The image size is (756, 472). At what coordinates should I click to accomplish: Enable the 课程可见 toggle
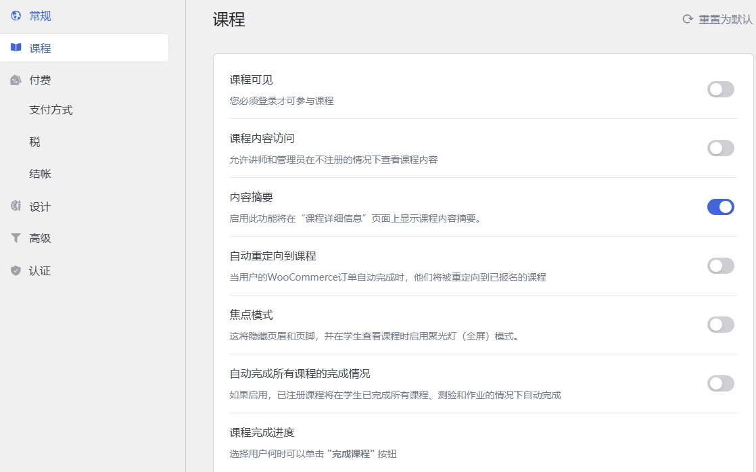[721, 89]
